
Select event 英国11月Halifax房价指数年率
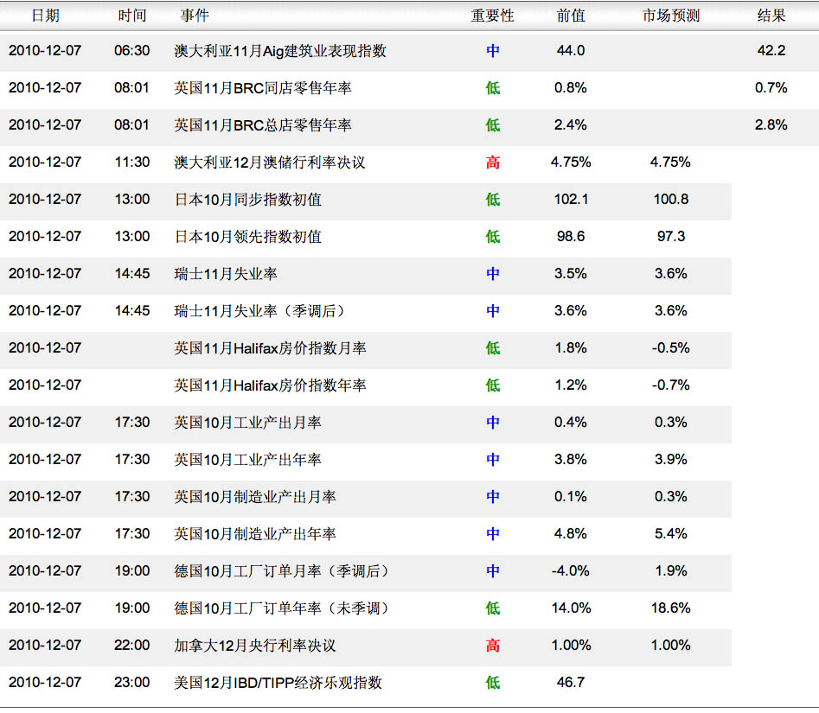pyautogui.click(x=270, y=385)
